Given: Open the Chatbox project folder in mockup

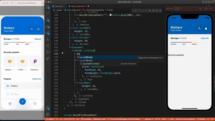Looking at the screenshot, I should (x=23, y=86).
